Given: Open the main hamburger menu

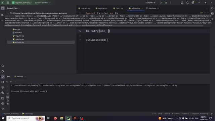Looking at the screenshot, I should coord(8,3).
